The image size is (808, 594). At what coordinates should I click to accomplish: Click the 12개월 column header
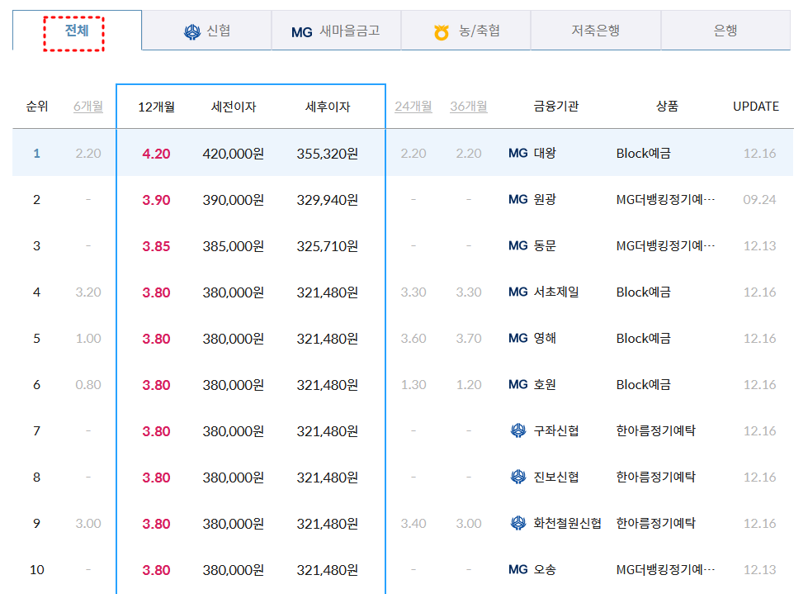point(156,107)
